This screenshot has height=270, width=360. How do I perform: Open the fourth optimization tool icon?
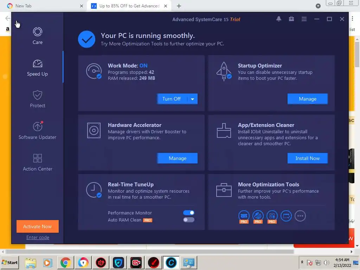tap(286, 216)
